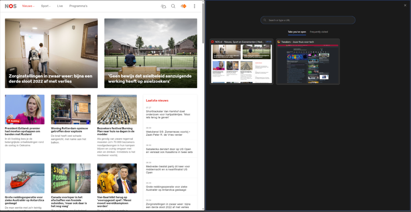Image resolution: width=411 pixels, height=212 pixels.
Task: Expand the Sport dropdown menu
Action: click(46, 6)
